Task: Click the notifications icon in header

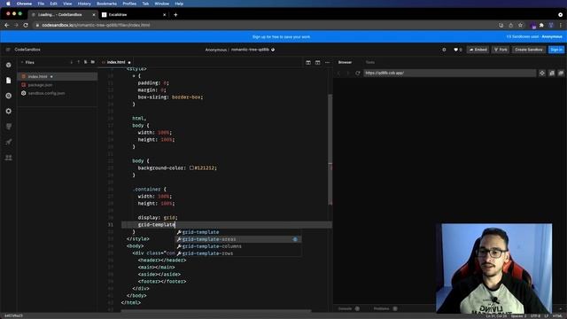Action: click(444, 50)
